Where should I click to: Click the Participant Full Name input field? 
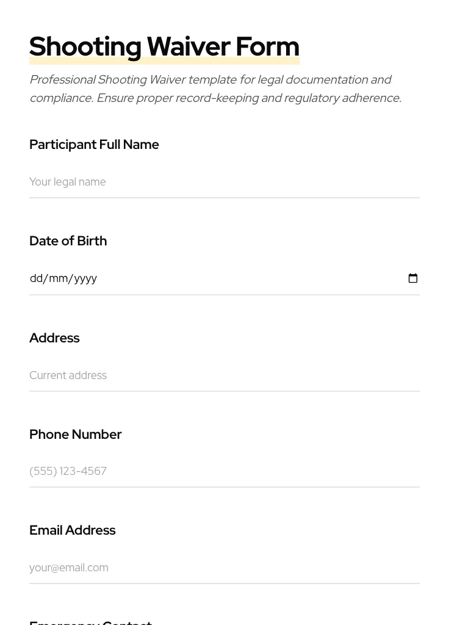224,182
